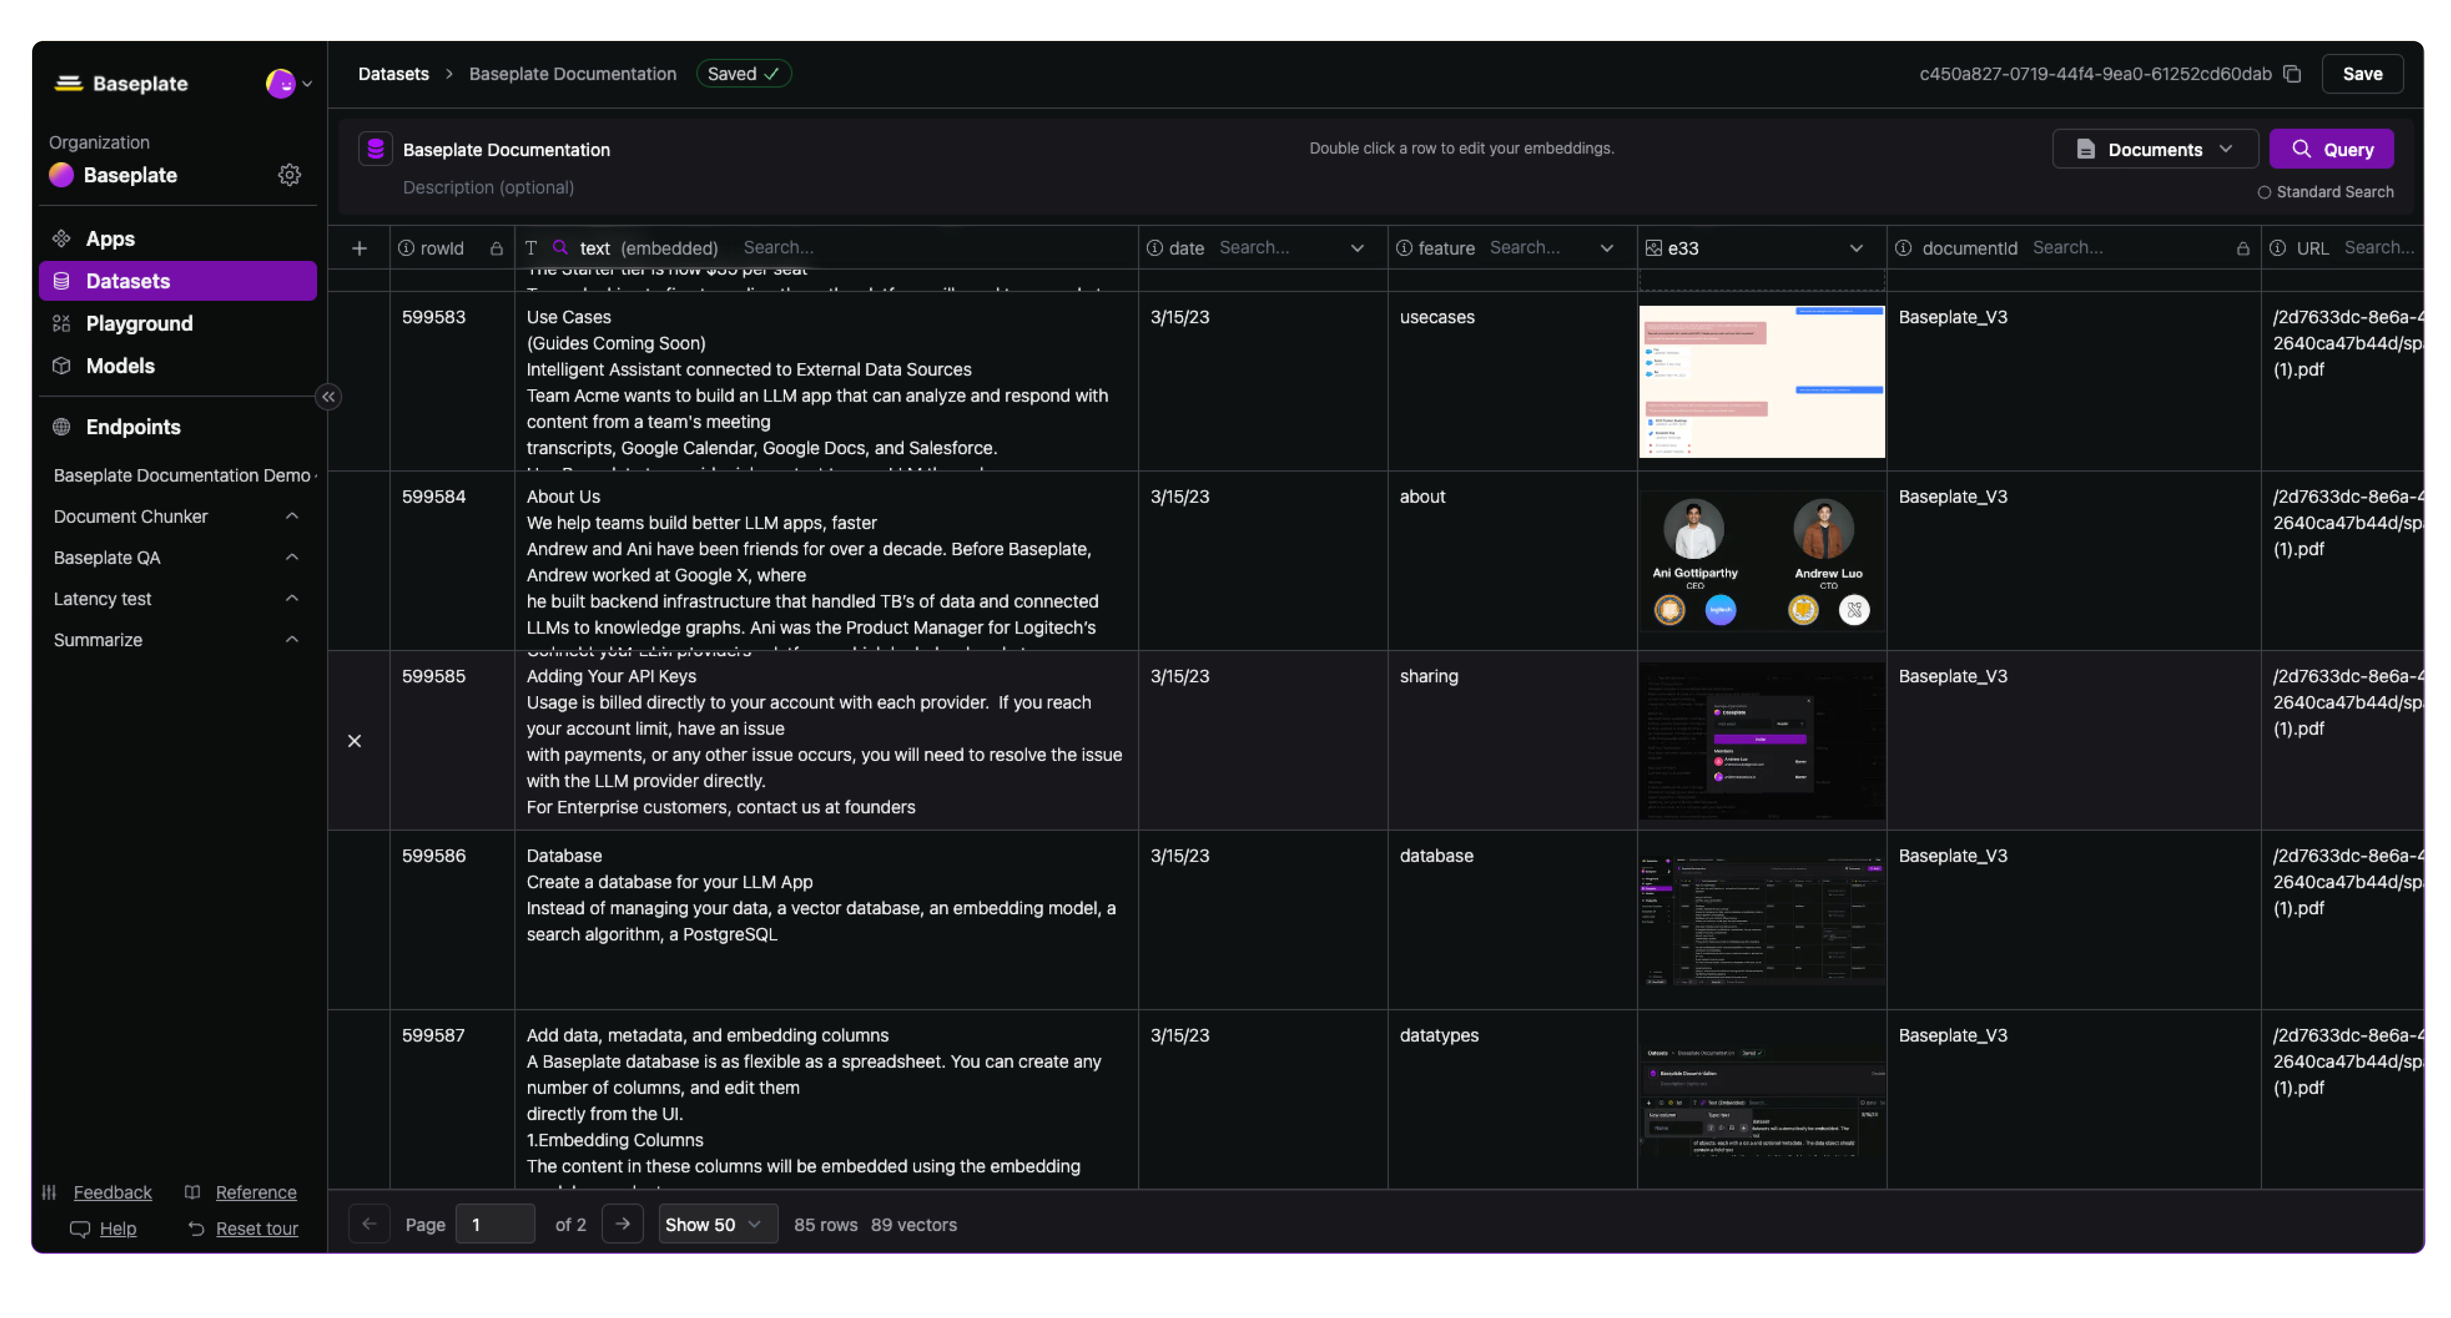Select Datasets in the sidebar
Screen dimensions: 2451x1318
pos(178,281)
